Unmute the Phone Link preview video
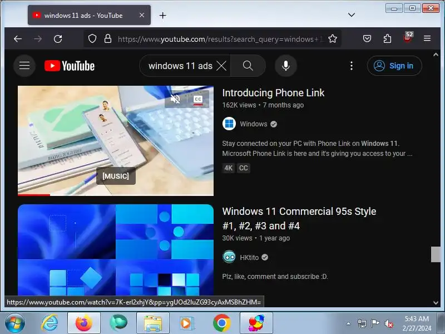This screenshot has height=334, width=445. tap(175, 99)
